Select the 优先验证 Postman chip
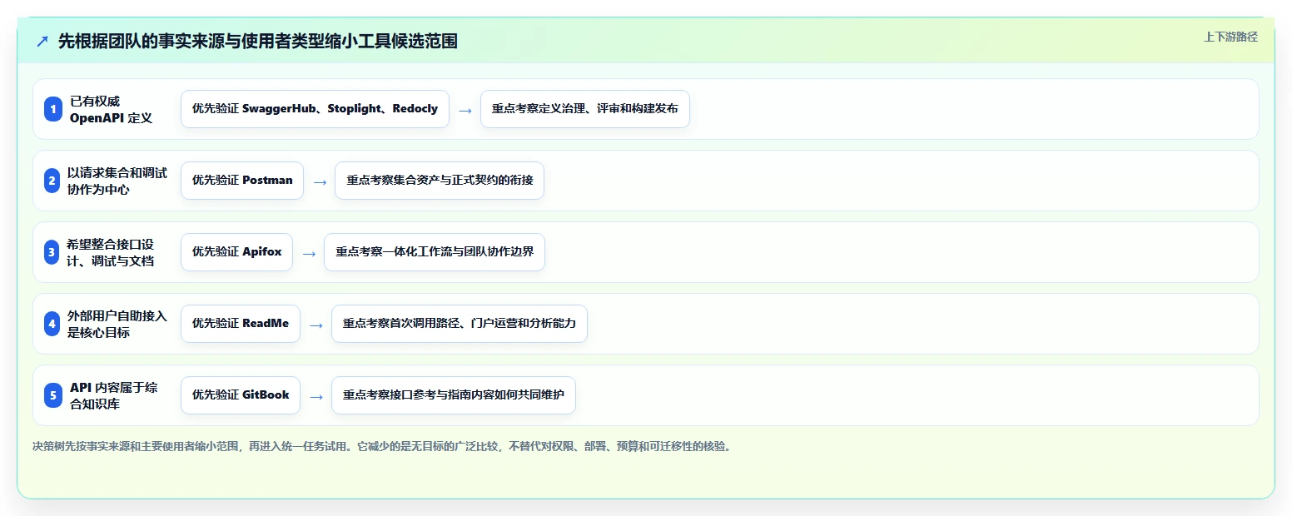The image size is (1292, 516). [x=242, y=181]
